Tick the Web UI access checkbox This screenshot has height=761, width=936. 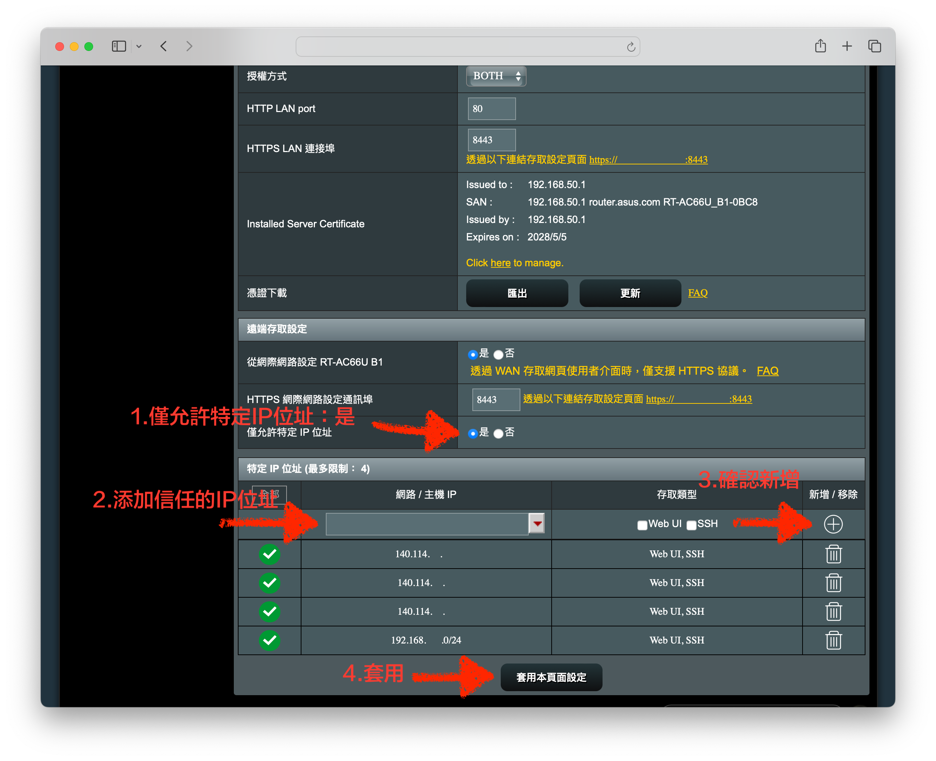[x=643, y=525]
